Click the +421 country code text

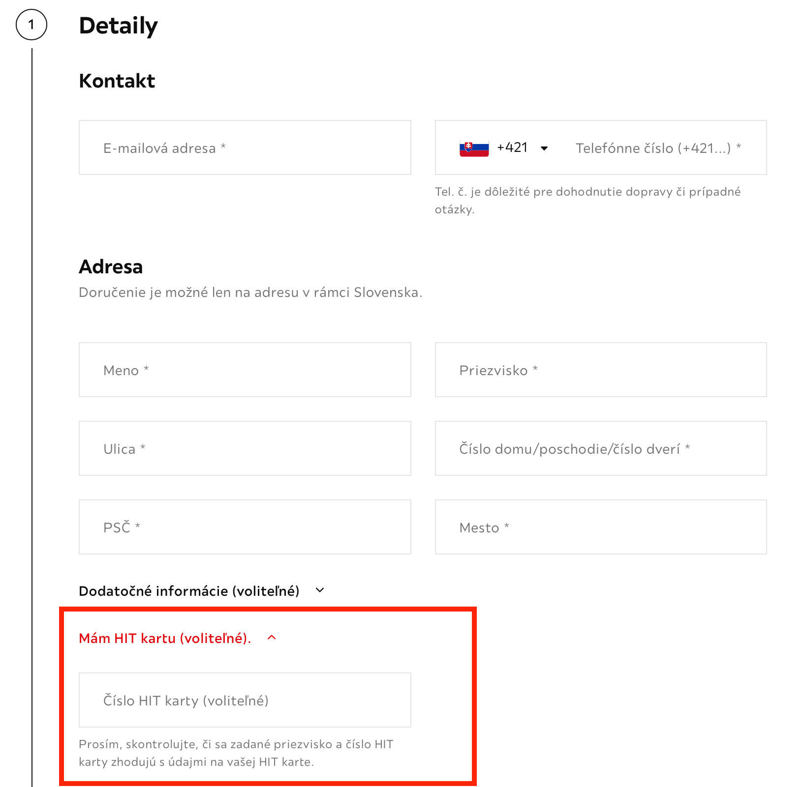point(512,147)
